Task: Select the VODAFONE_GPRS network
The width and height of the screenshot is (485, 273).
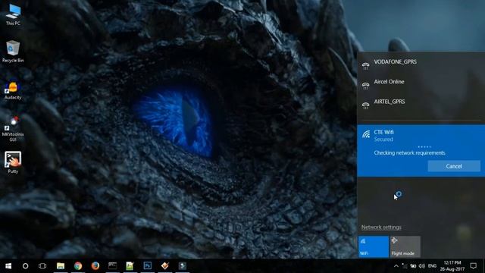Action: coord(421,63)
